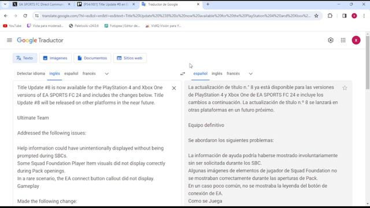Image resolution: width=370 pixels, height=208 pixels.
Task: Open Vista para moderad... bookmark
Action: click(45, 25)
